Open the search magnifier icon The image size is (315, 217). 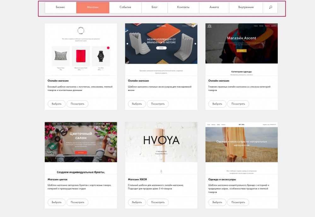[271, 7]
